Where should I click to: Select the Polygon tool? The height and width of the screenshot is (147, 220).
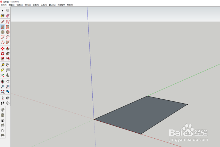pyautogui.click(x=8, y=32)
